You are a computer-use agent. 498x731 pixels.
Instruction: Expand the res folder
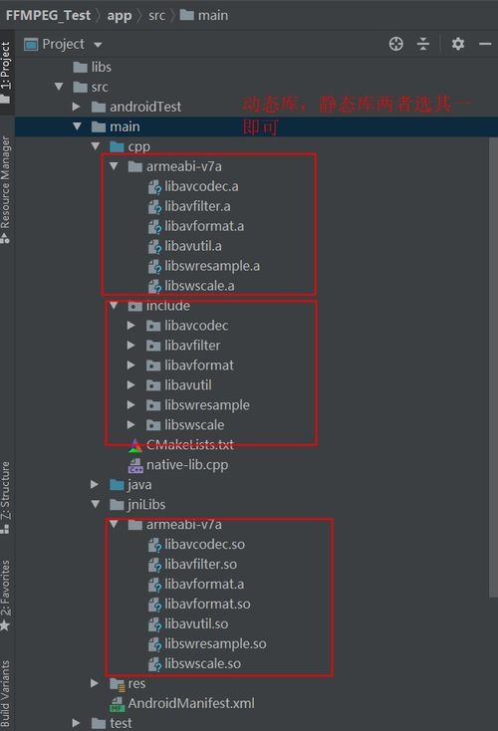click(95, 683)
